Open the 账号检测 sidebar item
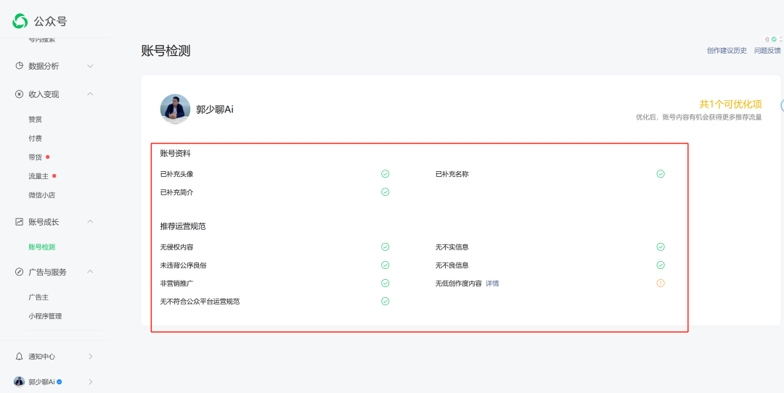784x393 pixels. [x=41, y=247]
